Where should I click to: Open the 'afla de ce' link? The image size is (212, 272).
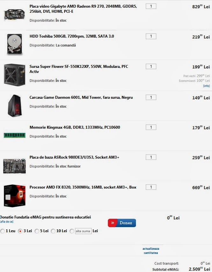pyautogui.click(x=7, y=222)
